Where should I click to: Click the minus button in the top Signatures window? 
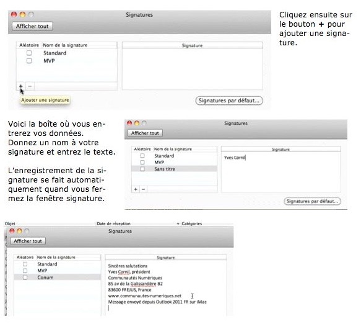pos(30,86)
